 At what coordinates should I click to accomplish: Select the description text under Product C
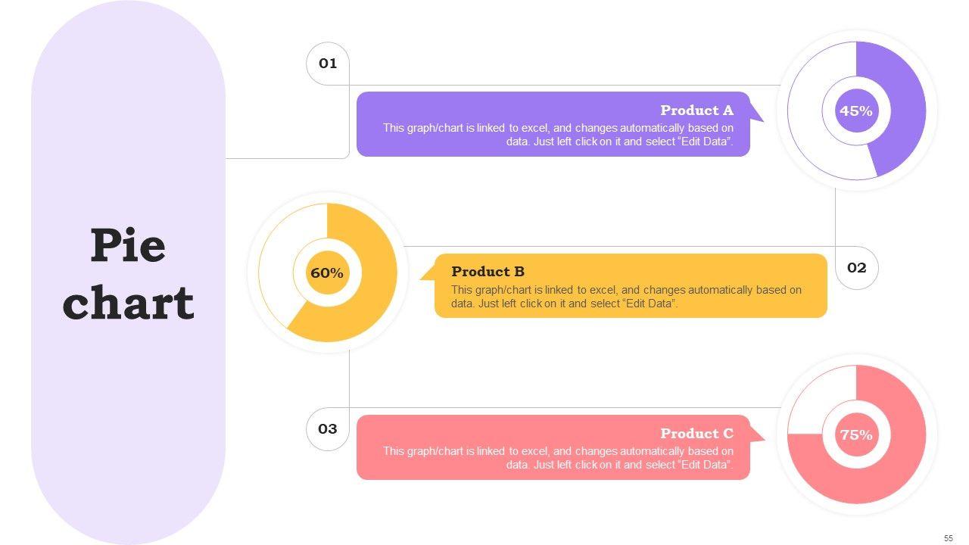[558, 458]
